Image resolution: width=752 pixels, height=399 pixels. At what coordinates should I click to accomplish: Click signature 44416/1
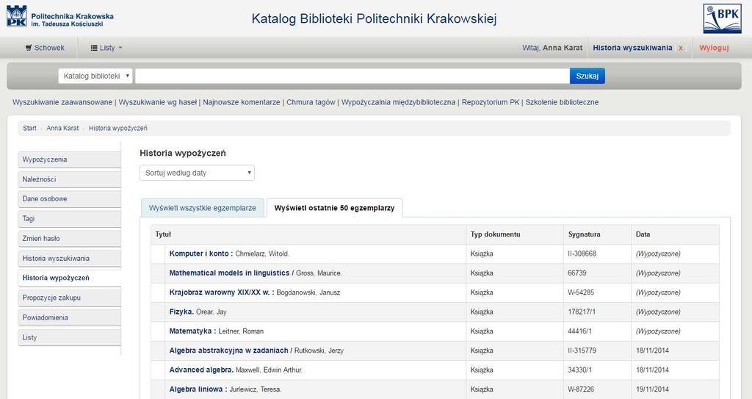pos(579,331)
